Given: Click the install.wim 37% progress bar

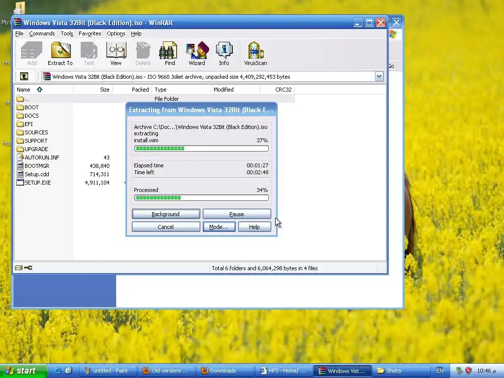Looking at the screenshot, I should 201,149.
